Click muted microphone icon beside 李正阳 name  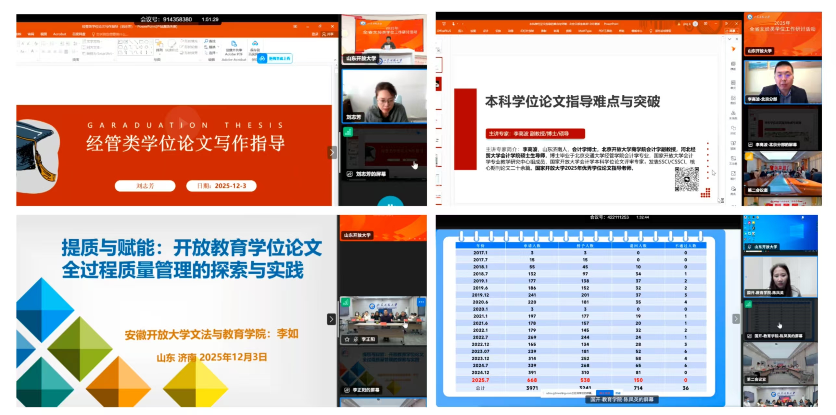pos(356,339)
